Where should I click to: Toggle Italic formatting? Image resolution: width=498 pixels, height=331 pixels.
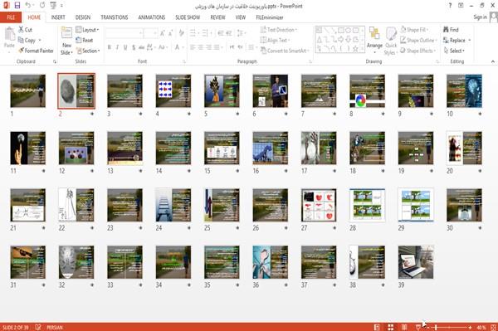(117, 47)
